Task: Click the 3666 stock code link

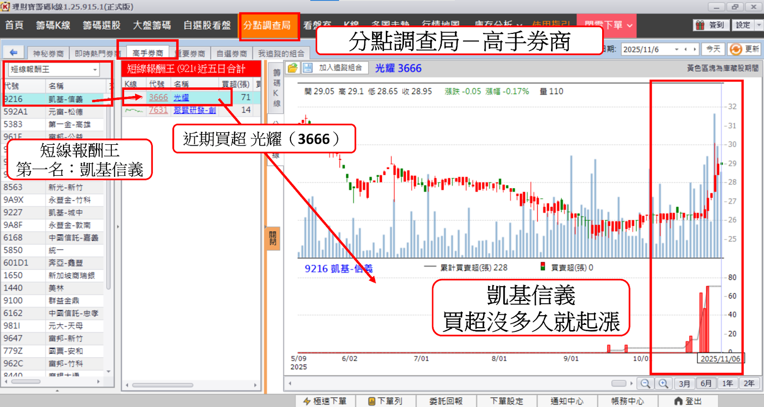Action: tap(158, 97)
